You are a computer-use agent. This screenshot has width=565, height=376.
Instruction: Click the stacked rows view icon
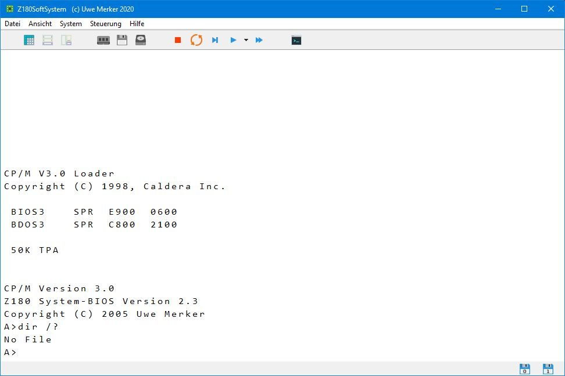click(48, 40)
